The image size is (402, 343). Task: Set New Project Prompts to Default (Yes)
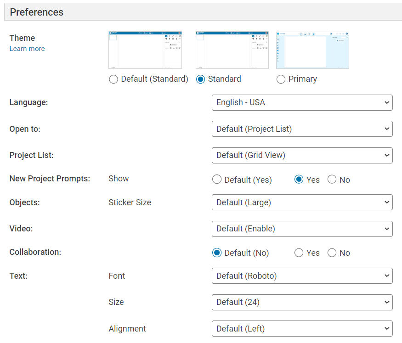point(217,180)
